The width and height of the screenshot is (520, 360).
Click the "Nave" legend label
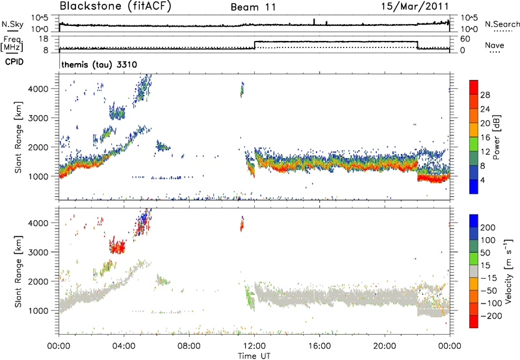point(495,45)
